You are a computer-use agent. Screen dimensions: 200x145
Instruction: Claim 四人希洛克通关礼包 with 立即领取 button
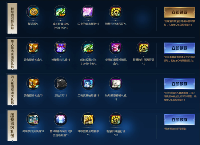click(180, 84)
